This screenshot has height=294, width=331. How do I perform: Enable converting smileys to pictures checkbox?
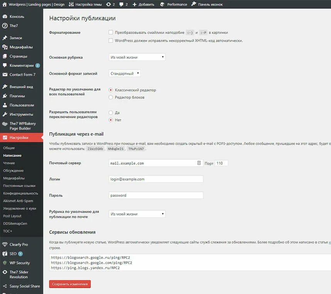tap(111, 32)
